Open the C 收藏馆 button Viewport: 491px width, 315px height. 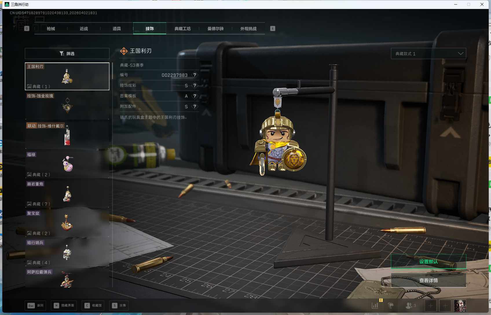[x=93, y=305]
